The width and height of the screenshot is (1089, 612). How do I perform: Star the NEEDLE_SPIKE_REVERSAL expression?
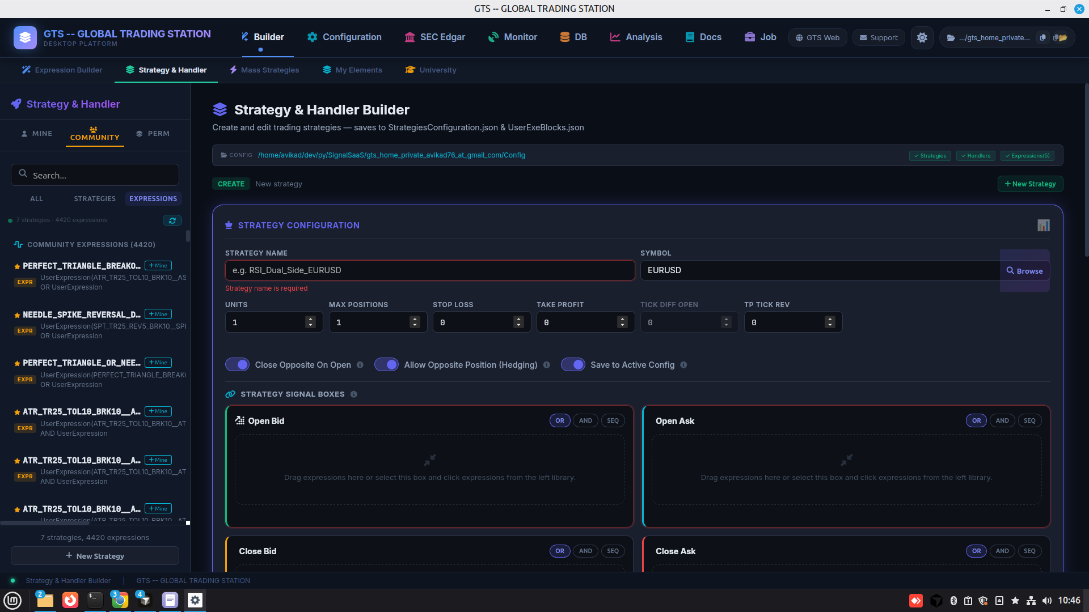[x=17, y=315]
